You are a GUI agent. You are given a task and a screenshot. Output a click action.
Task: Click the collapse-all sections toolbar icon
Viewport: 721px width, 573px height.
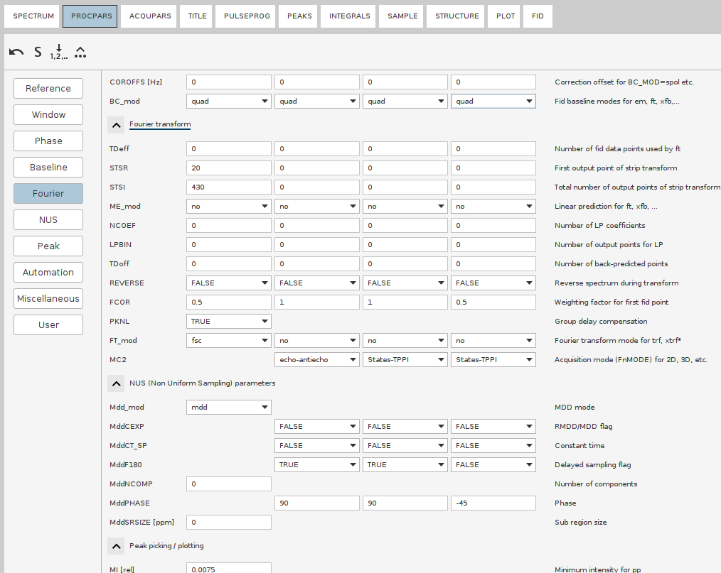pyautogui.click(x=80, y=51)
